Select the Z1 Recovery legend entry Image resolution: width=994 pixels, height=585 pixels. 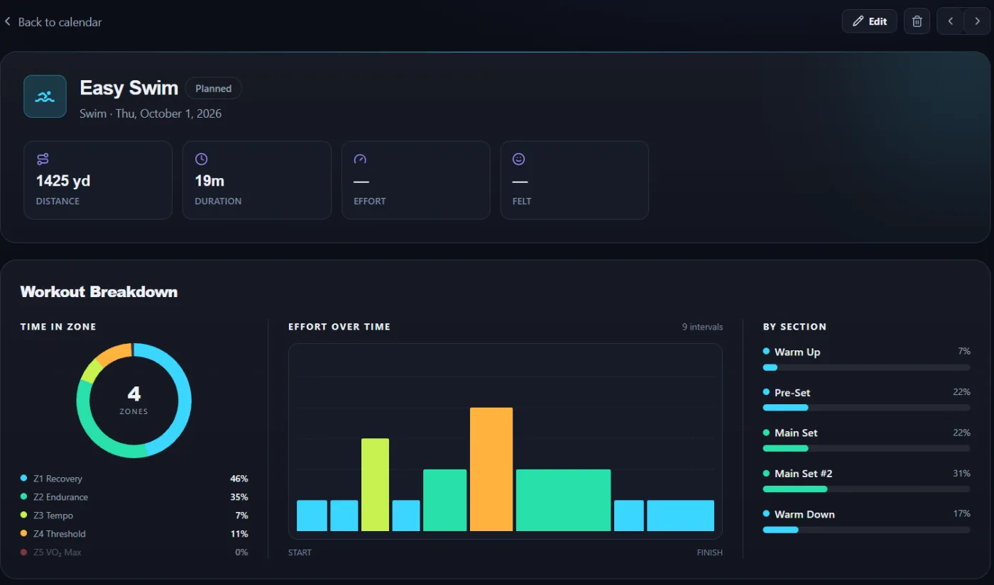[x=134, y=479]
